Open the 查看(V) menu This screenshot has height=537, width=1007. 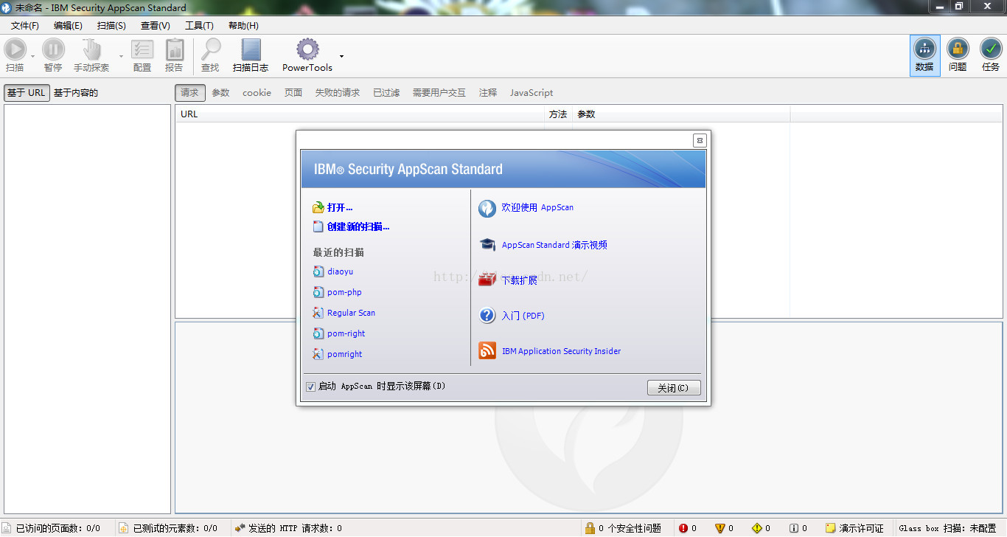(156, 26)
